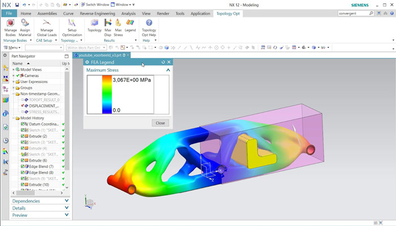Open the File tab
The image size is (396, 226).
(x=9, y=14)
